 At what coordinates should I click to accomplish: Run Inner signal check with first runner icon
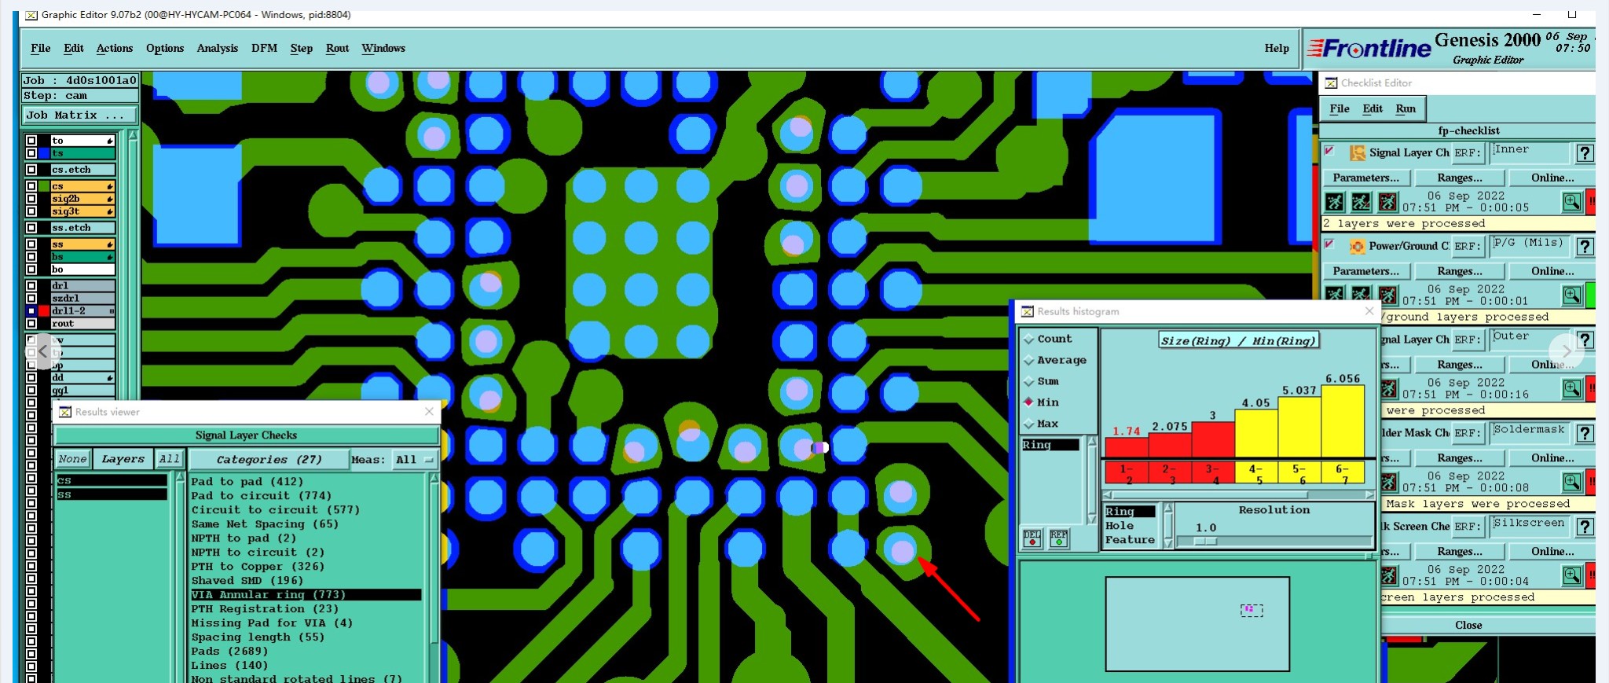(x=1335, y=202)
